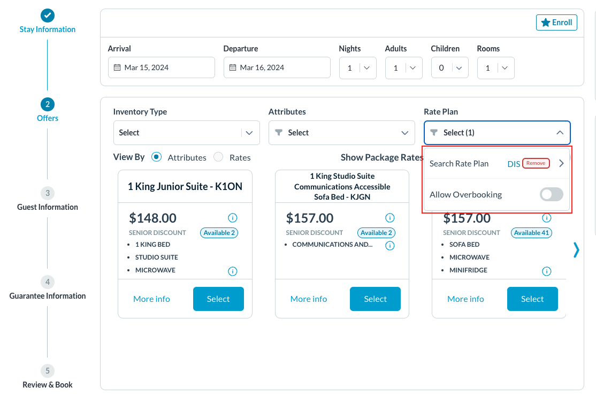Click Enroll button with star
Screen dimensions: 596x395
click(x=556, y=22)
